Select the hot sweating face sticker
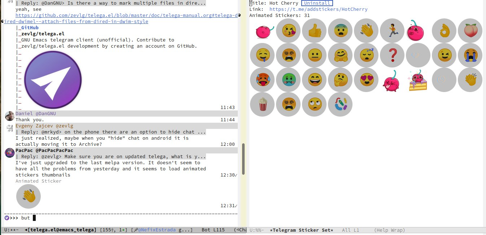Viewport: 486px width, 235px height. (262, 80)
